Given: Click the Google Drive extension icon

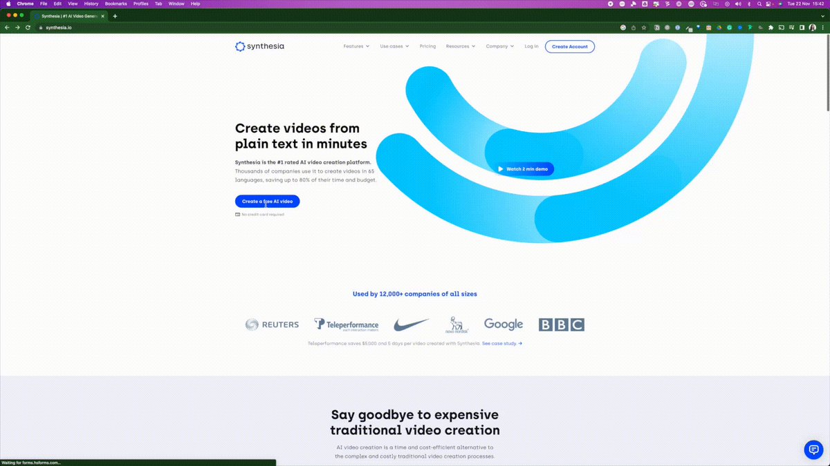Looking at the screenshot, I should point(719,28).
